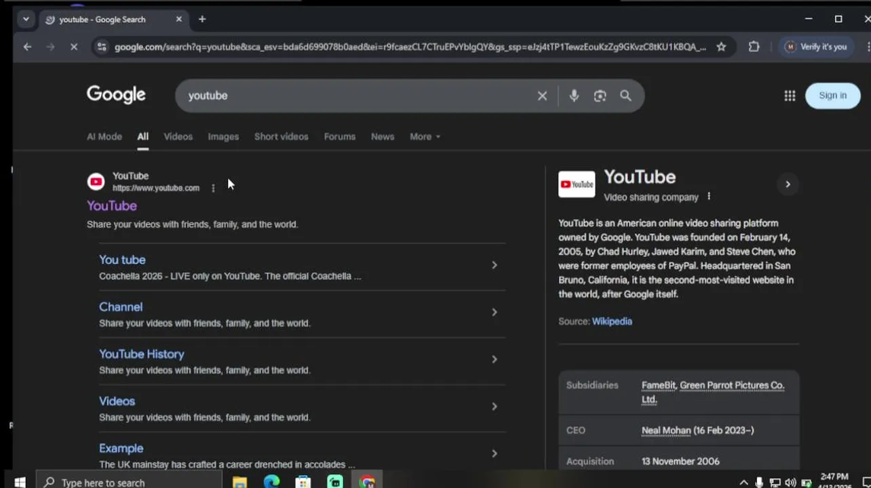Click chevron on the YouTube History row
Viewport: 871px width, 488px height.
495,359
